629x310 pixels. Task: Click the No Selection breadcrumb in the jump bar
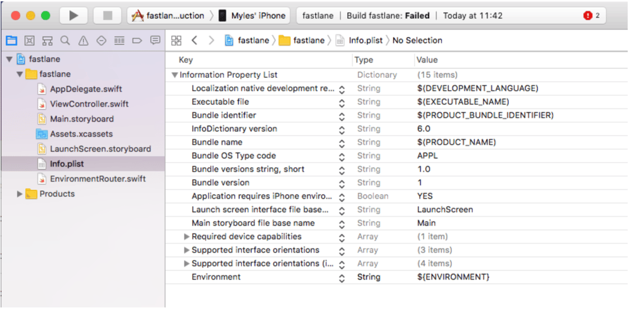(417, 40)
